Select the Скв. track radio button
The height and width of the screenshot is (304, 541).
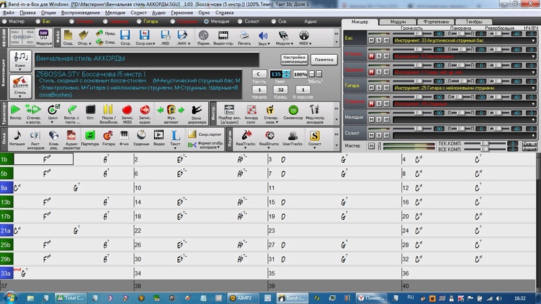[x=273, y=22]
